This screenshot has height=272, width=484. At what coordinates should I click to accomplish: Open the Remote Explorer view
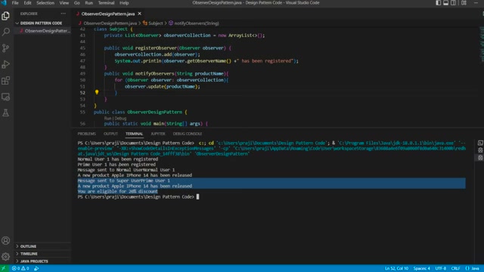5,97
